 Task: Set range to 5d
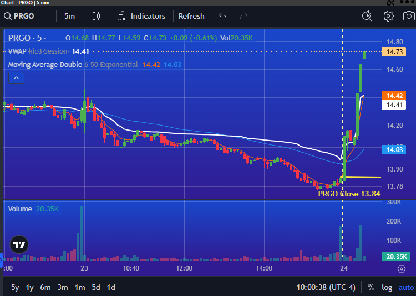(96, 287)
